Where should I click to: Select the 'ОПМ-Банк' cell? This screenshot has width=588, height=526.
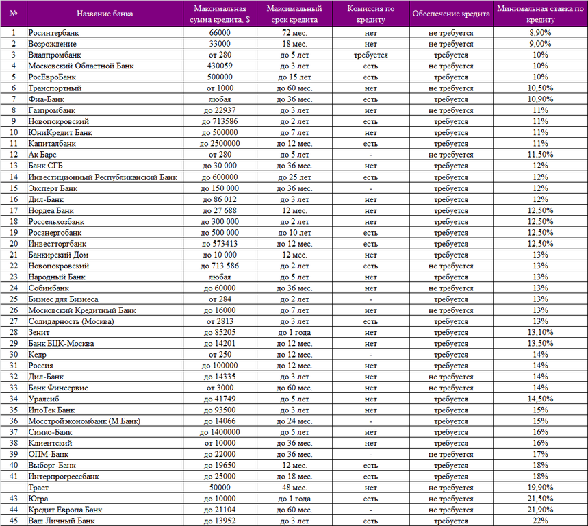105,454
